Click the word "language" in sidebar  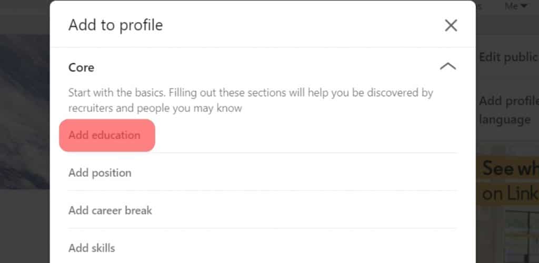(504, 119)
